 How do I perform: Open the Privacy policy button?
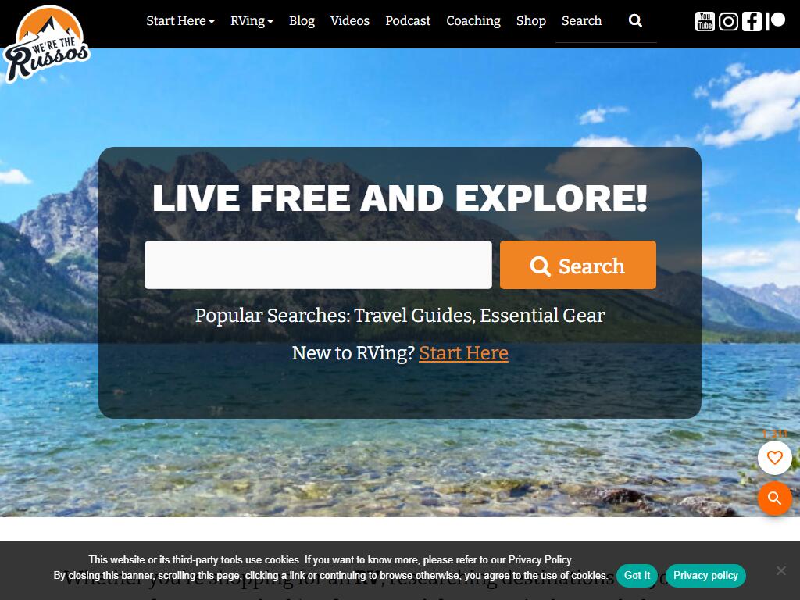point(705,576)
